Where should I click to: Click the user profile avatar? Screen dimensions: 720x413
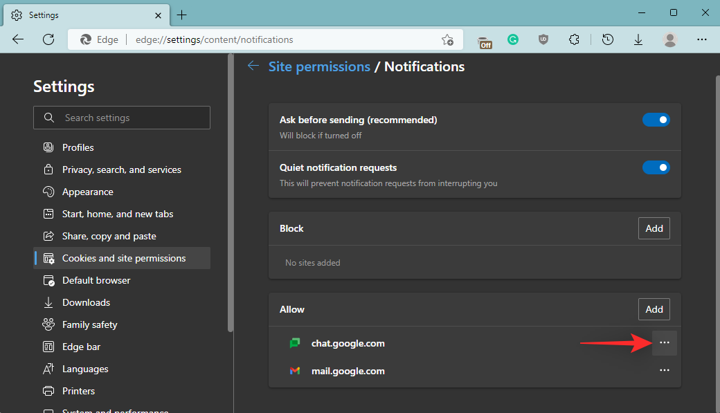click(669, 40)
